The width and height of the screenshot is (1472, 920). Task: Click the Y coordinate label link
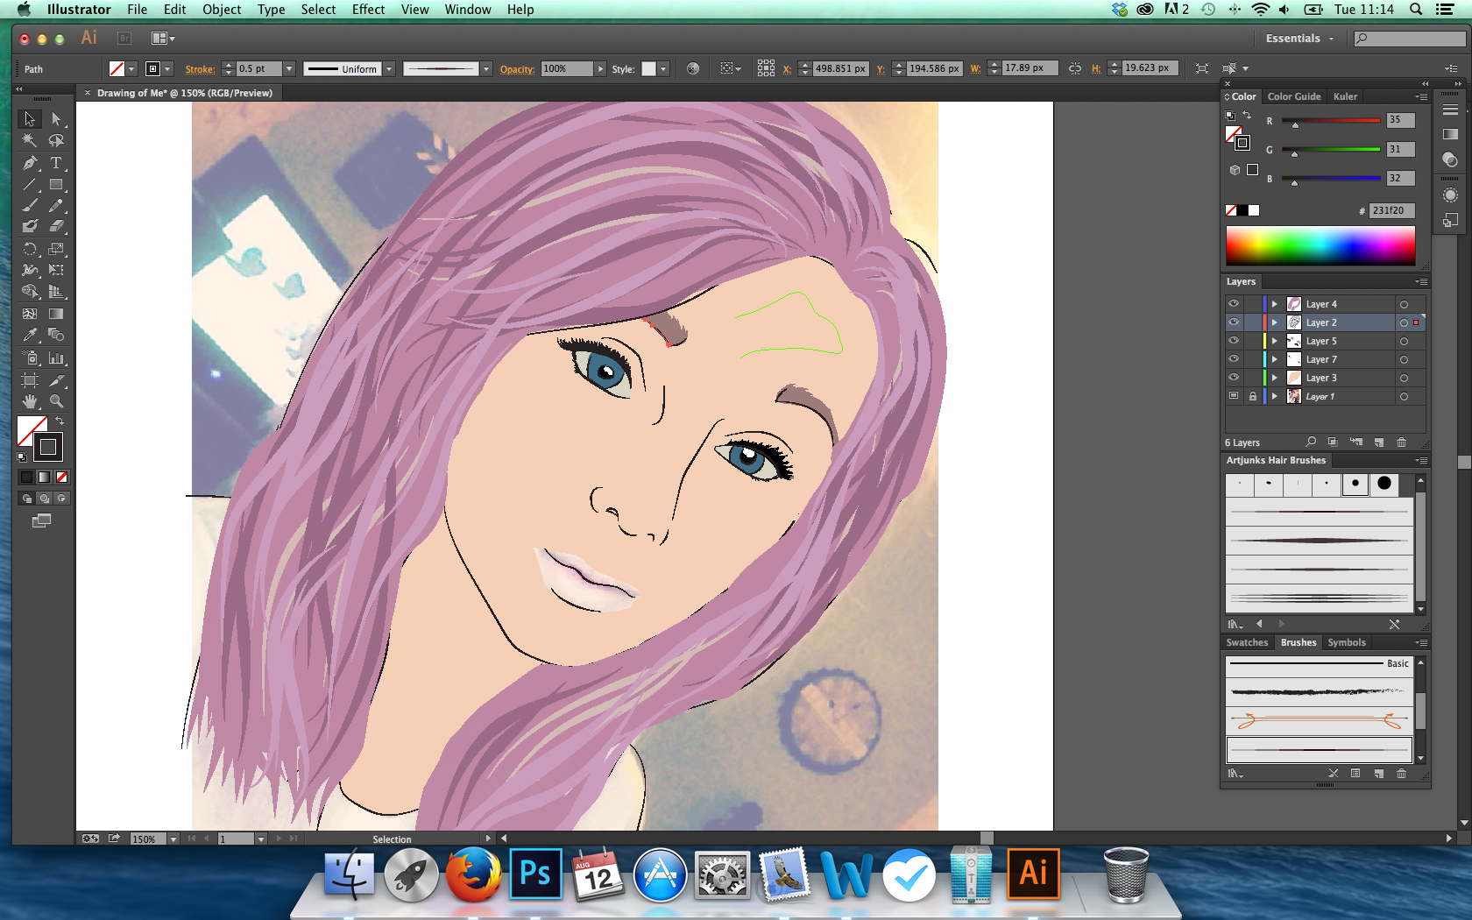pyautogui.click(x=881, y=69)
